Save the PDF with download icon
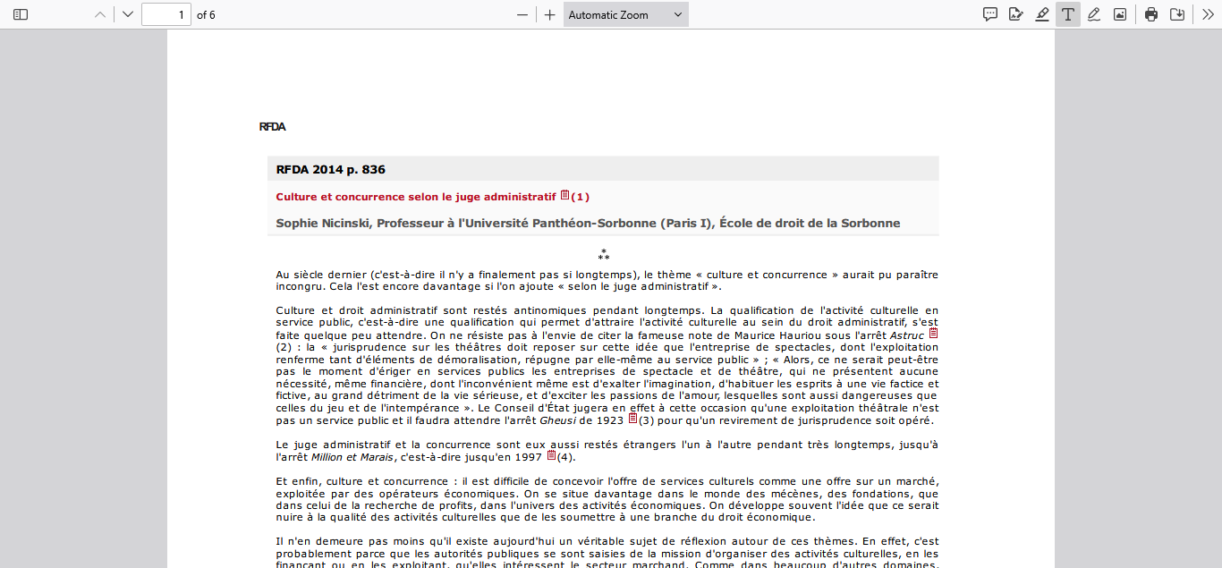This screenshot has height=568, width=1222. [1177, 14]
